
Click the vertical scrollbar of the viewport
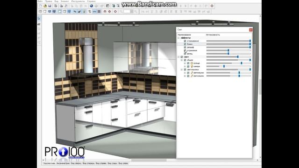tap(260, 87)
